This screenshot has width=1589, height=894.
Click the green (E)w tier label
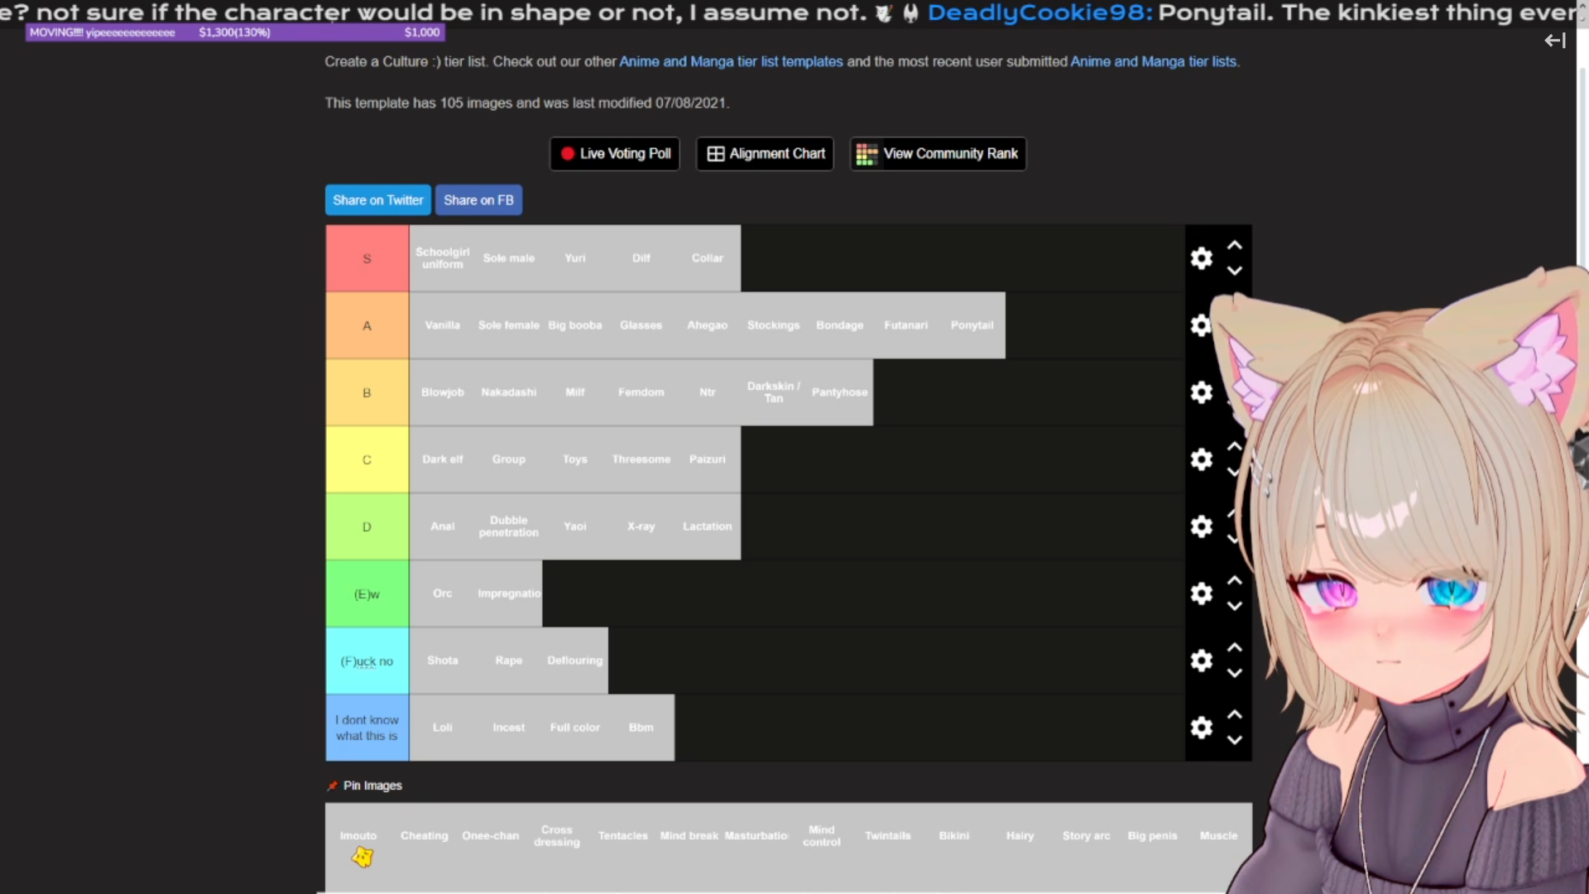coord(367,594)
